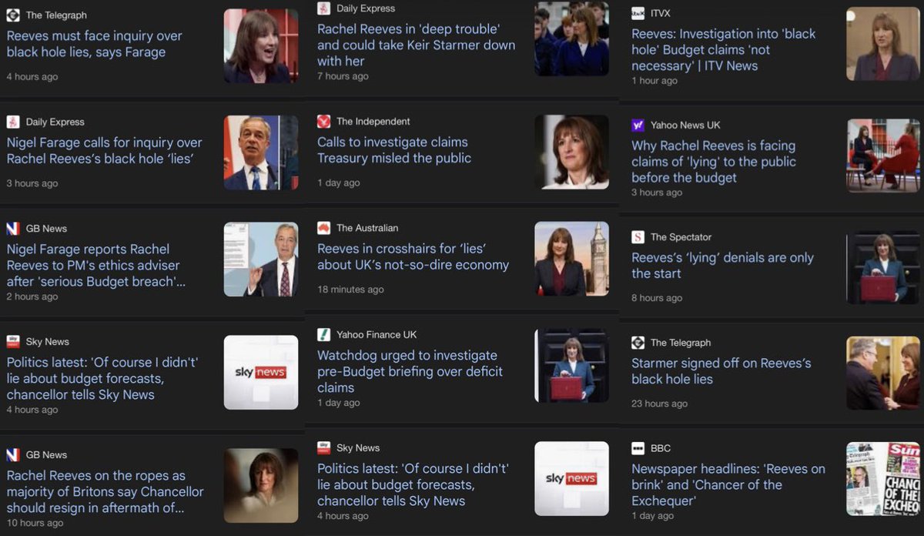Click The Australian source logo
The width and height of the screenshot is (924, 536).
(324, 228)
